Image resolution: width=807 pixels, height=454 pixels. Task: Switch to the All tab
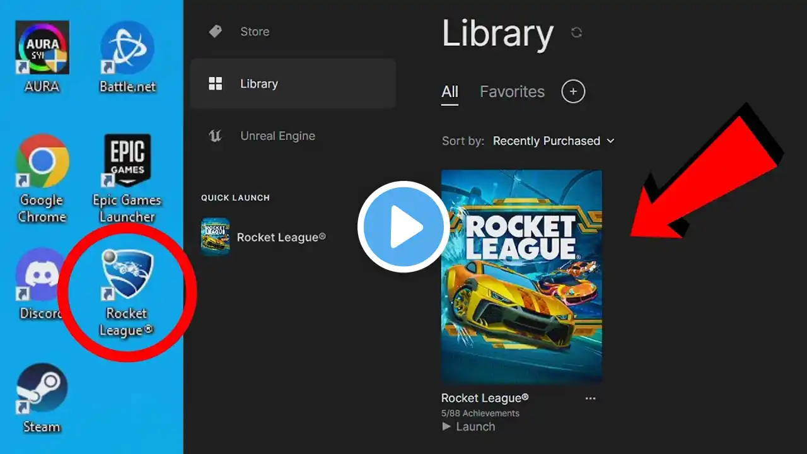pyautogui.click(x=450, y=92)
